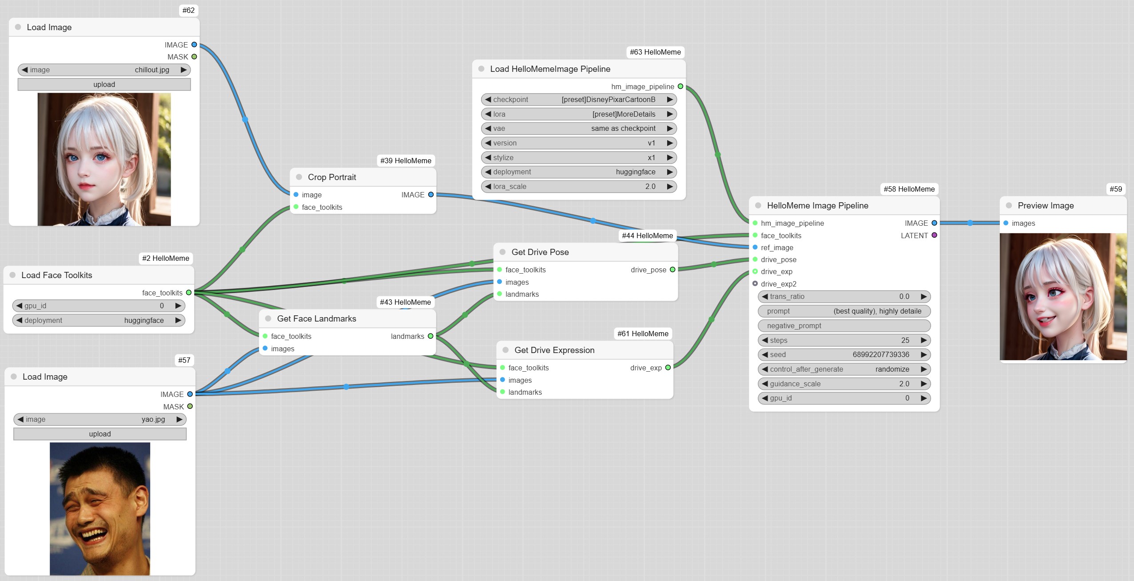
Task: Click the #2 HelloMeme node badge
Action: tap(166, 258)
